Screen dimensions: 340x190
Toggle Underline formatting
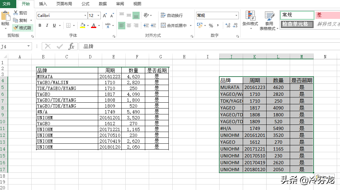tap(54, 25)
